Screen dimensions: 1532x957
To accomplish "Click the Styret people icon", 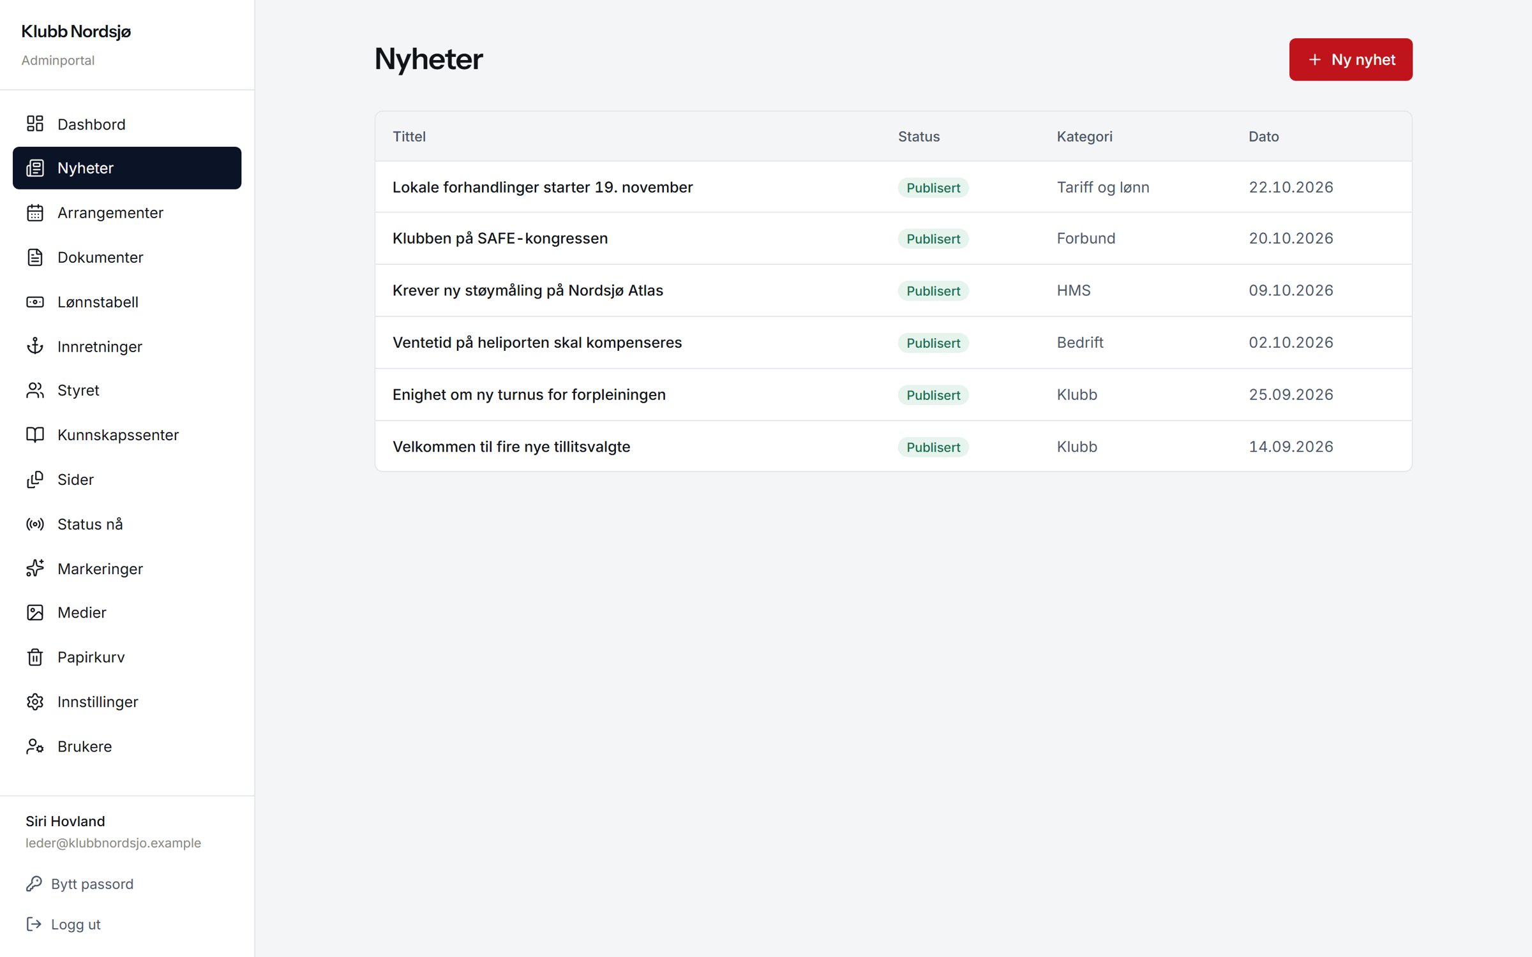I will pos(35,390).
